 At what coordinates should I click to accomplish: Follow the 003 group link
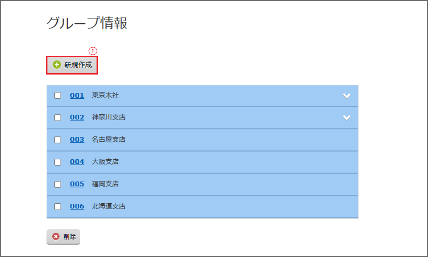coord(77,139)
